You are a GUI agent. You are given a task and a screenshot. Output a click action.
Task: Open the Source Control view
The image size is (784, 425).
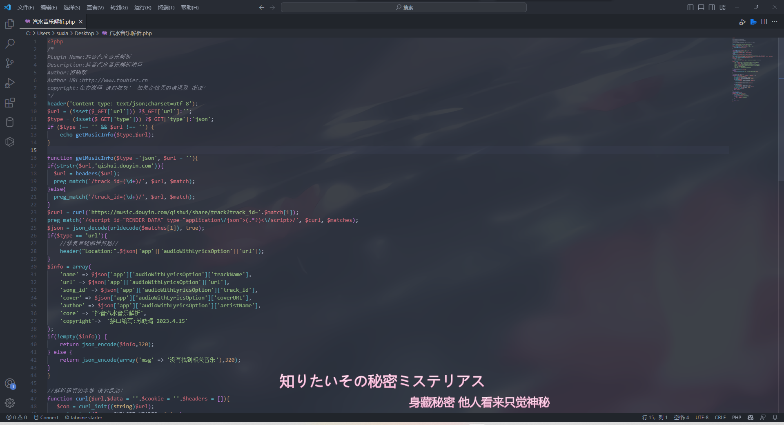10,63
